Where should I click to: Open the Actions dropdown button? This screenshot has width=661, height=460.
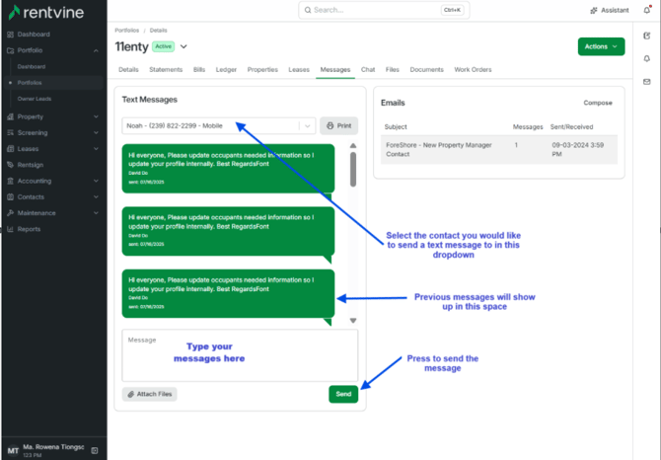point(601,46)
